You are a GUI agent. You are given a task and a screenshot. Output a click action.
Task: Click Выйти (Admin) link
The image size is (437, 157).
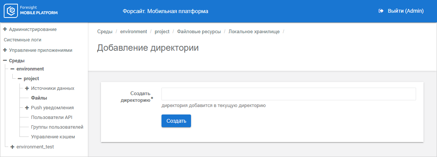click(406, 11)
